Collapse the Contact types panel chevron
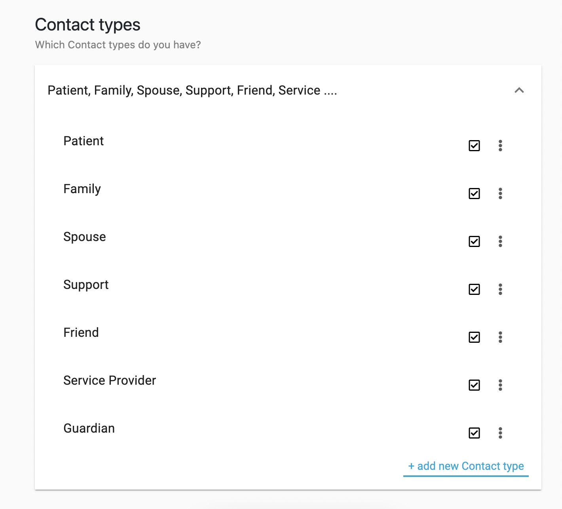Image resolution: width=562 pixels, height=509 pixels. (x=519, y=90)
